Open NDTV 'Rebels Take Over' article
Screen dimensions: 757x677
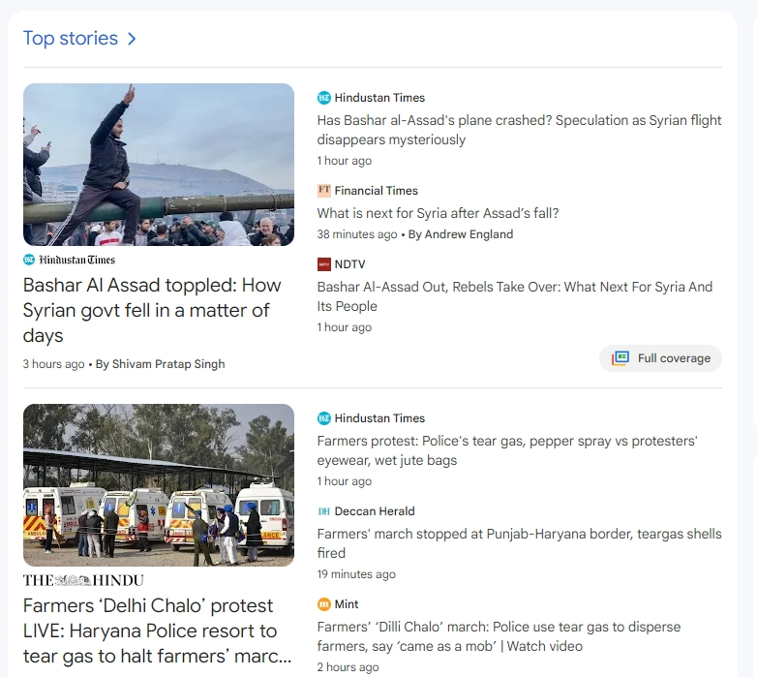[515, 296]
